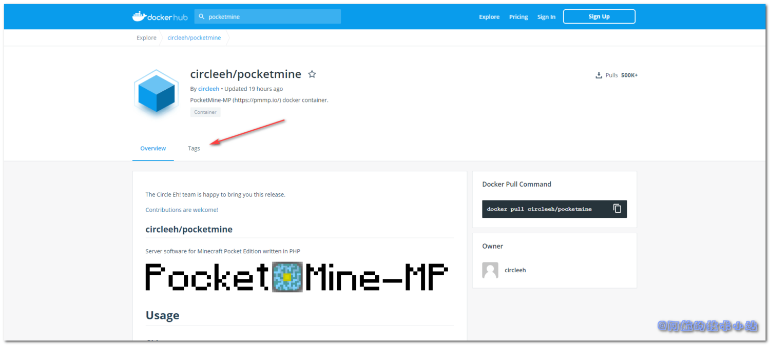Viewport: 770px width, 345px height.
Task: Switch to the Tags tab
Action: click(x=194, y=148)
